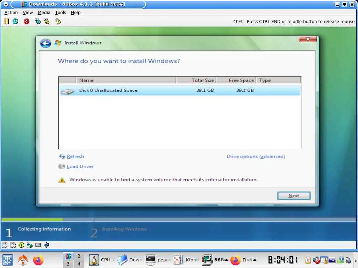Click the 86Box taskbar group entry
358x268 pixels.
215,260
